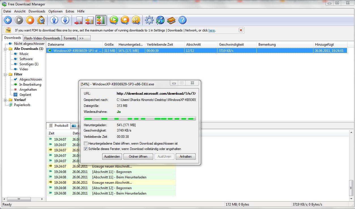Sort by Größe column header
This screenshot has height=209, width=355.
[110, 45]
